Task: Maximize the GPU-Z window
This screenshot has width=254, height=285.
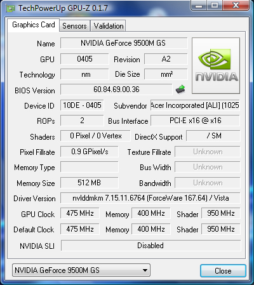Action: pos(215,5)
